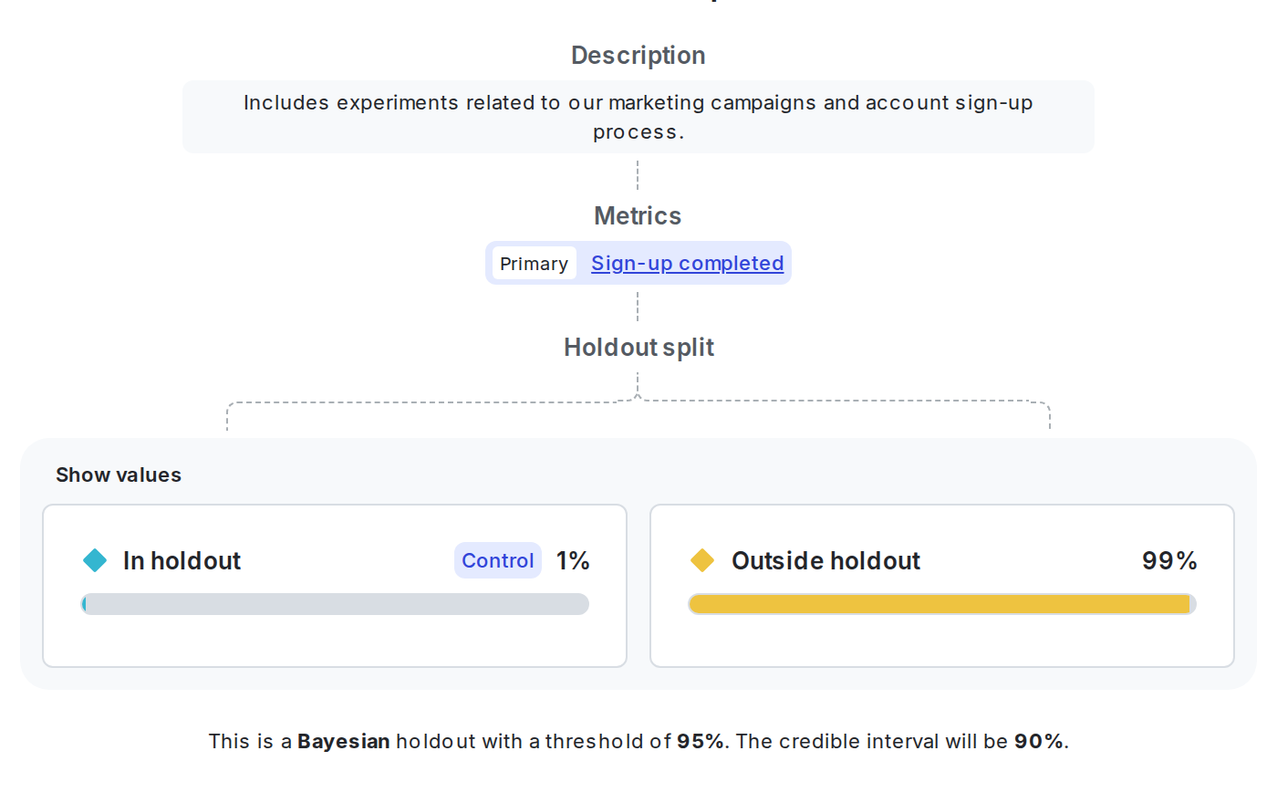Click the 99% holdout value

click(1170, 560)
